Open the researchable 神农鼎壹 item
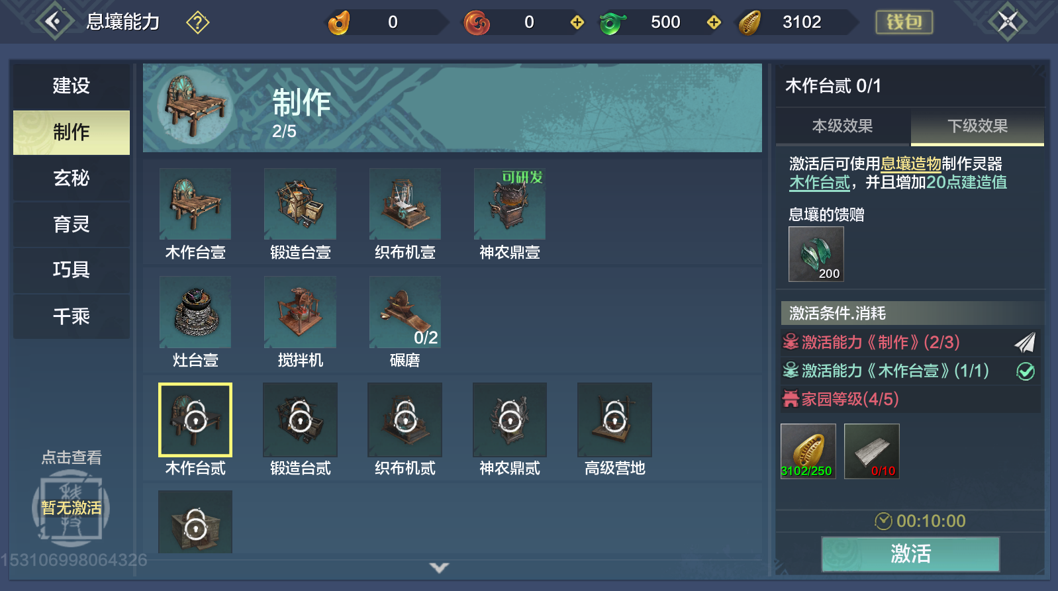The width and height of the screenshot is (1058, 591). click(x=510, y=204)
